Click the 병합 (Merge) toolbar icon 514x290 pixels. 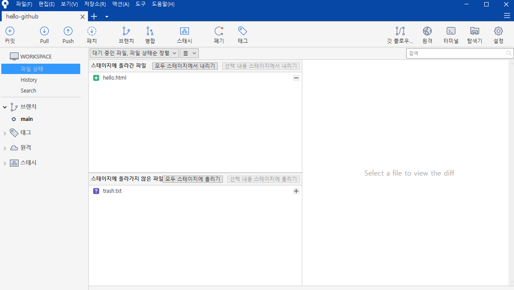(150, 31)
